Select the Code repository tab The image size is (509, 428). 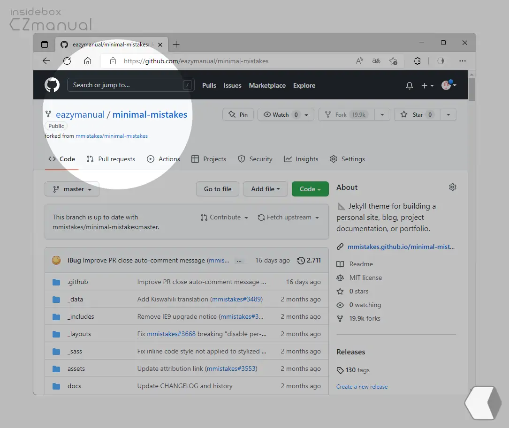tap(61, 159)
